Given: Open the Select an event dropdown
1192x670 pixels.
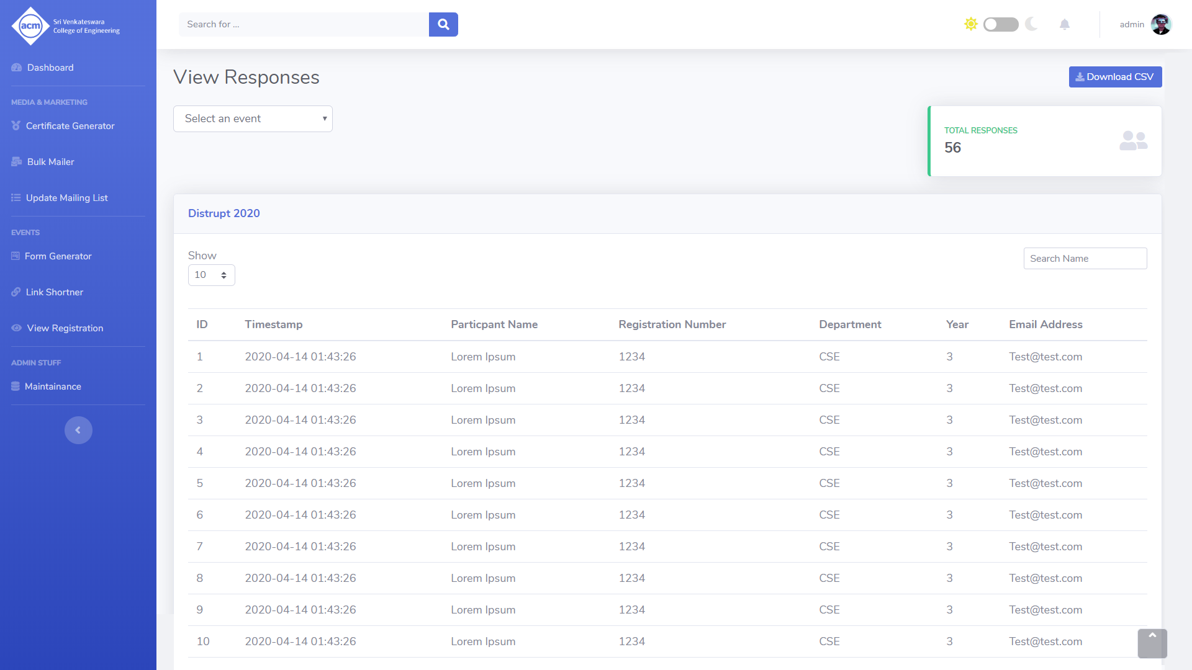Looking at the screenshot, I should (x=253, y=118).
